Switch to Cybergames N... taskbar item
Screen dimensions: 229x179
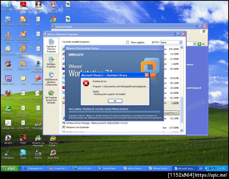point(34,168)
